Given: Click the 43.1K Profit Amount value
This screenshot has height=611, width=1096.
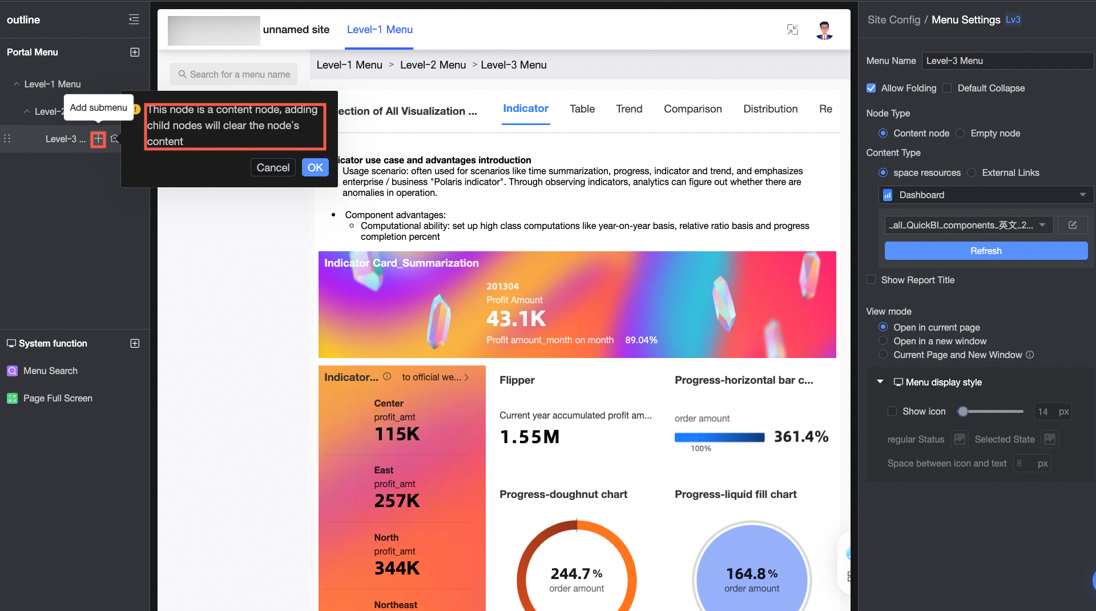Looking at the screenshot, I should [516, 319].
